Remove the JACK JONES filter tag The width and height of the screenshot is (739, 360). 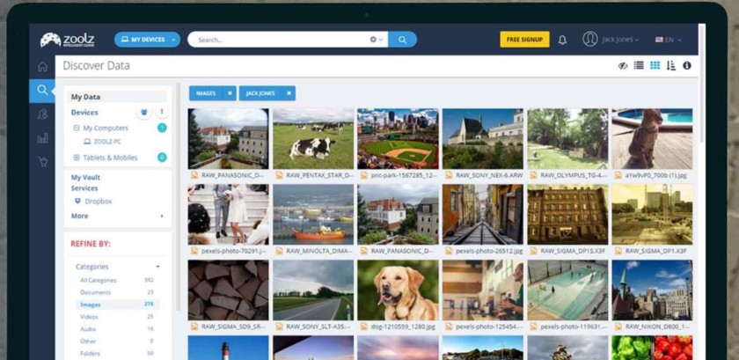point(289,93)
